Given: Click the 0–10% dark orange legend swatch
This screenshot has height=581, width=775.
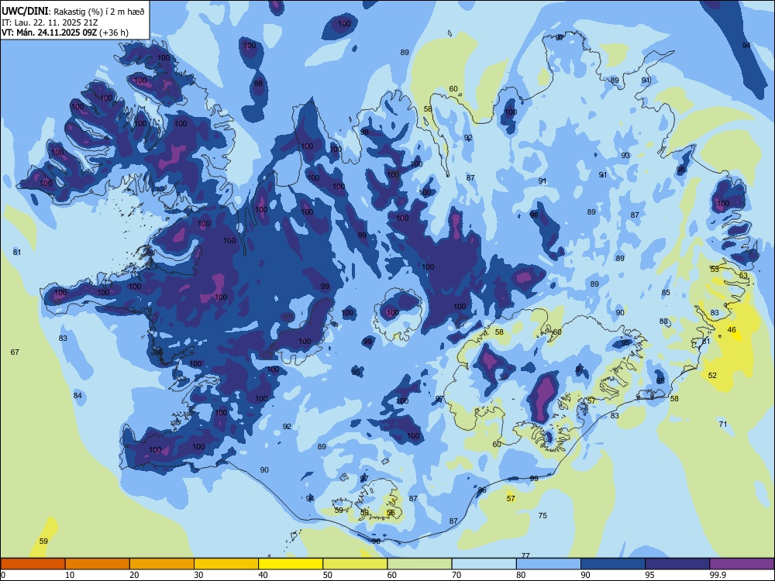Looking at the screenshot, I should point(33,564).
